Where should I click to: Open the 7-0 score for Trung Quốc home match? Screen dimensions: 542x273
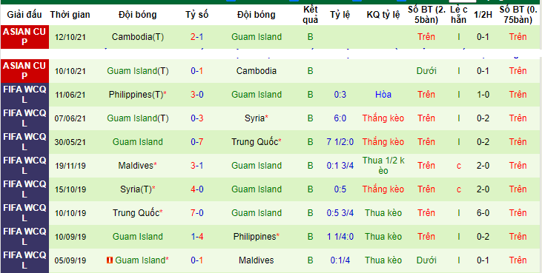pos(196,213)
